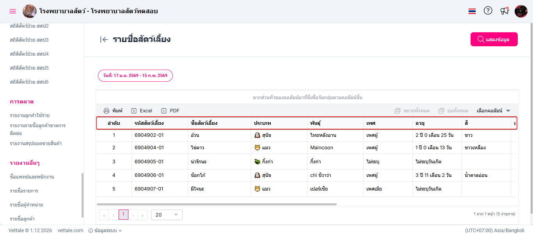The width and height of the screenshot is (533, 236).
Task: Open the announcements megaphone icon
Action: (x=505, y=11)
